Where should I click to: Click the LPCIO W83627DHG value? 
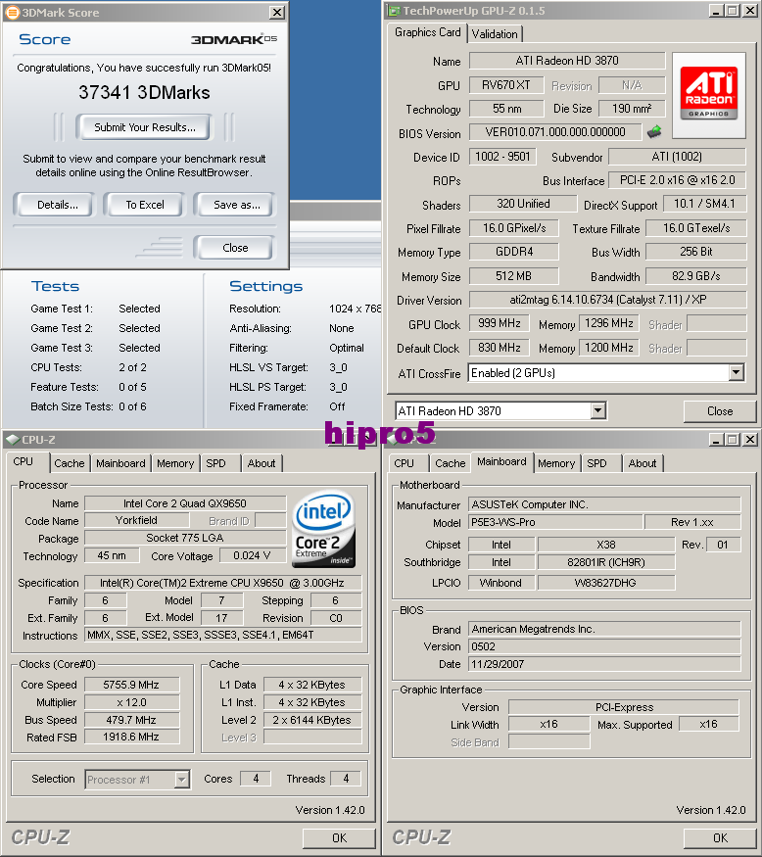[605, 583]
